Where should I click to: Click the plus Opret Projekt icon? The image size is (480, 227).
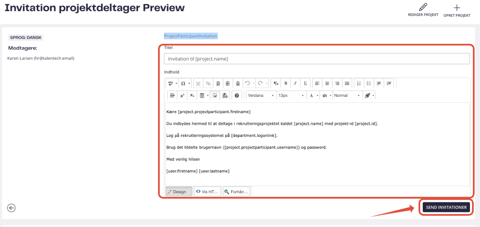pyautogui.click(x=457, y=8)
